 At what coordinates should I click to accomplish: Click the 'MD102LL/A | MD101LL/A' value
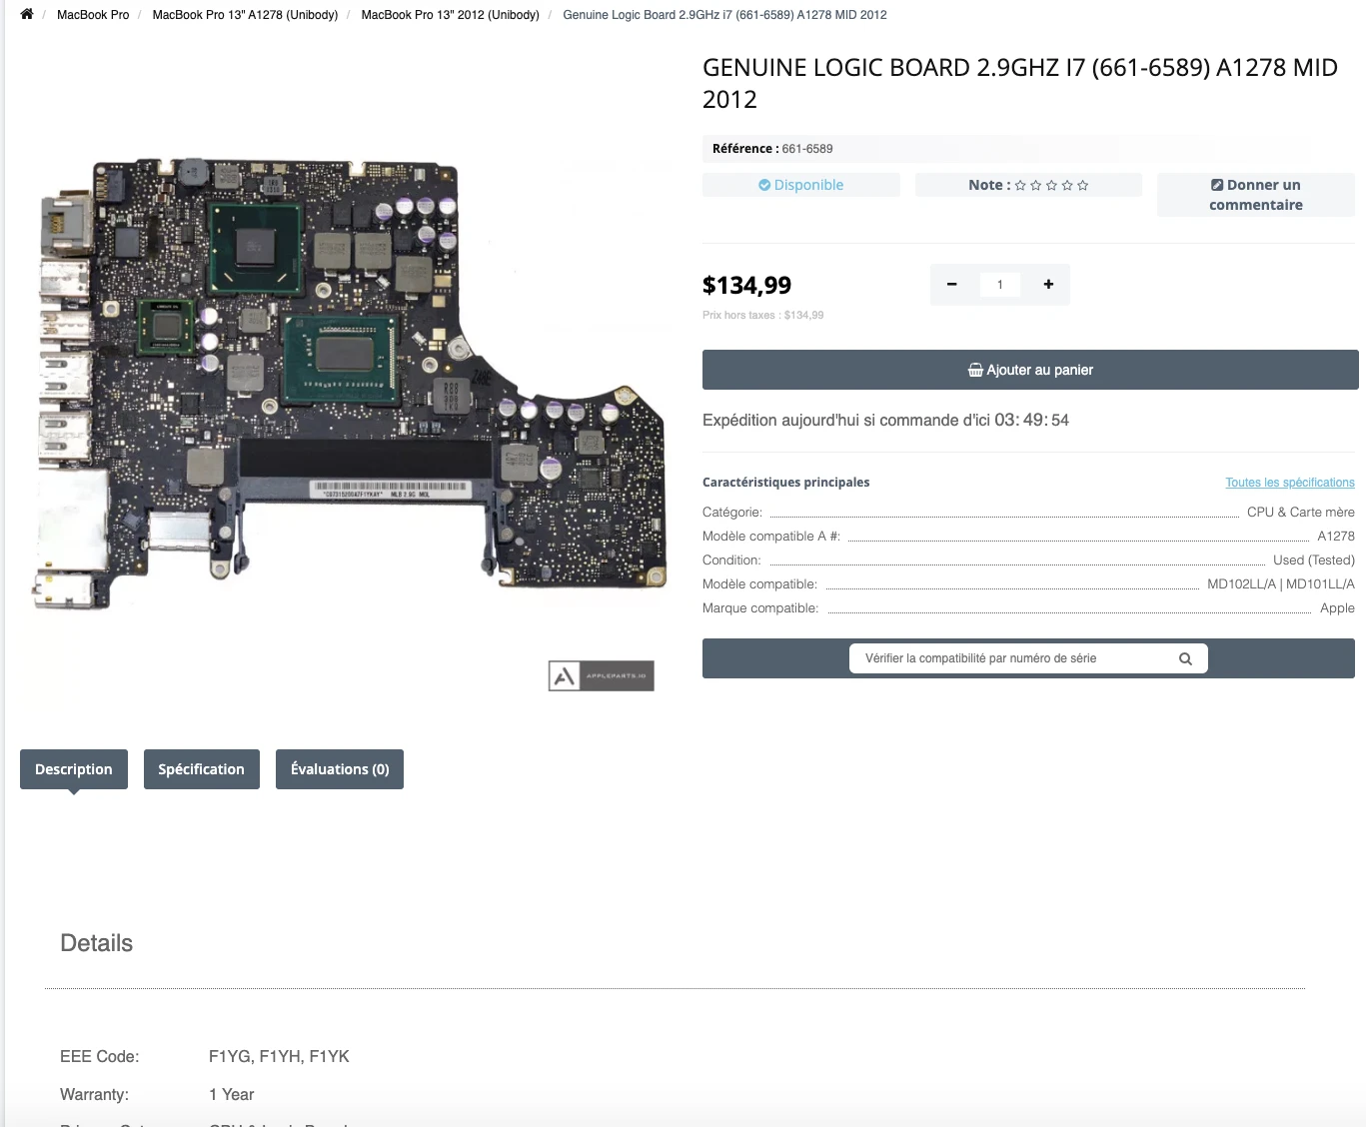(1281, 583)
